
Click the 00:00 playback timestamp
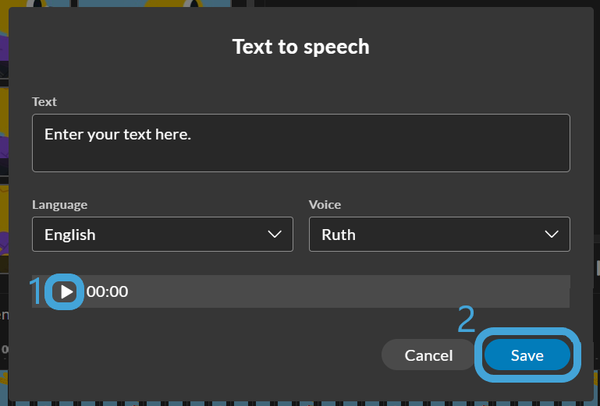(107, 292)
